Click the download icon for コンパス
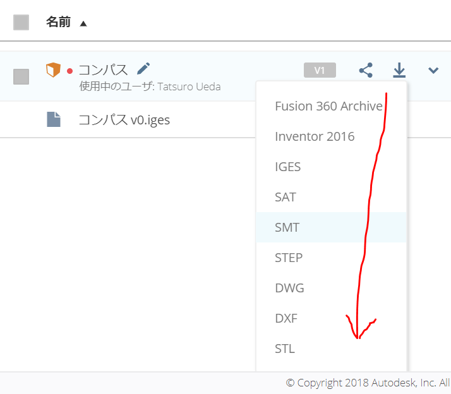Screen dimensions: 451x394 click(399, 70)
